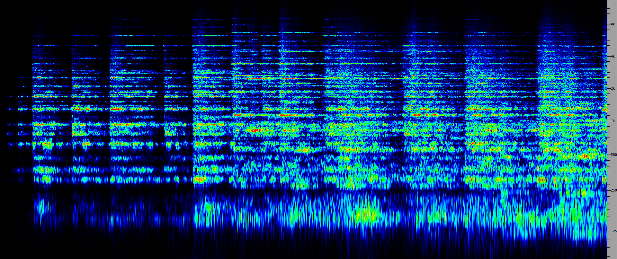Click the 250 label on the frequency axis
This screenshot has width=617, height=259.
(613, 190)
